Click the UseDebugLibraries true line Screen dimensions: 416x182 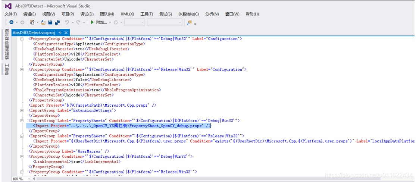pos(81,49)
